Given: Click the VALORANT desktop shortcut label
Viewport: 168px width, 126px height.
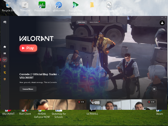Looking at the screenshot, I should (8, 114).
